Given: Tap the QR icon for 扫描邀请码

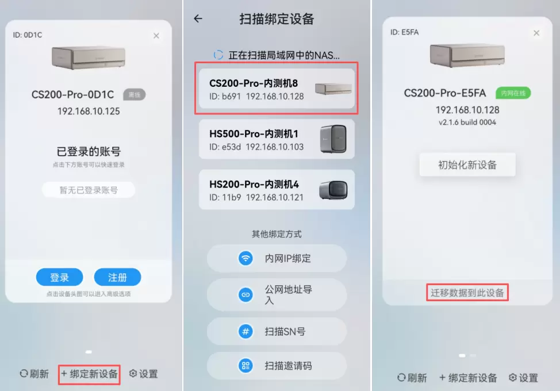Looking at the screenshot, I should 246,366.
